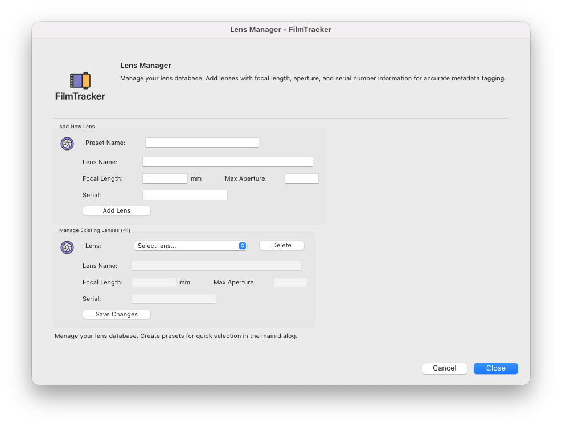Click inside the Preset Name field

point(202,142)
